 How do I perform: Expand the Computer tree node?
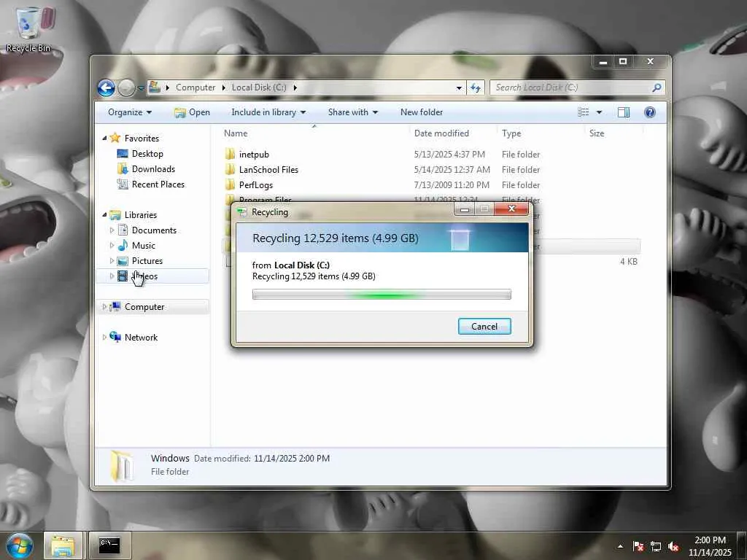click(x=104, y=307)
